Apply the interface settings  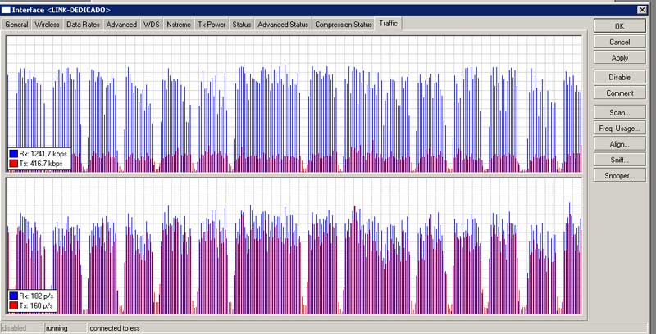[x=620, y=58]
